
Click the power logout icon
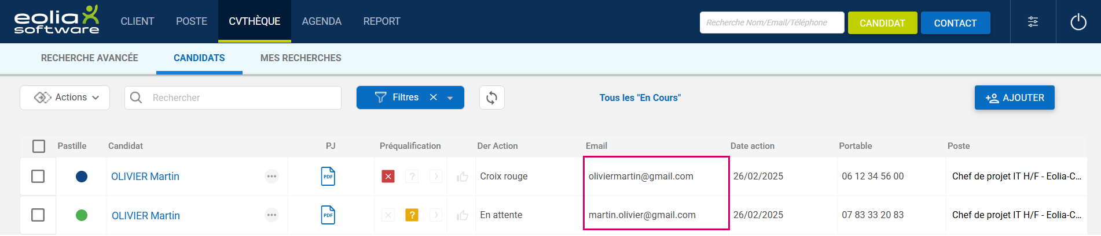coord(1078,22)
